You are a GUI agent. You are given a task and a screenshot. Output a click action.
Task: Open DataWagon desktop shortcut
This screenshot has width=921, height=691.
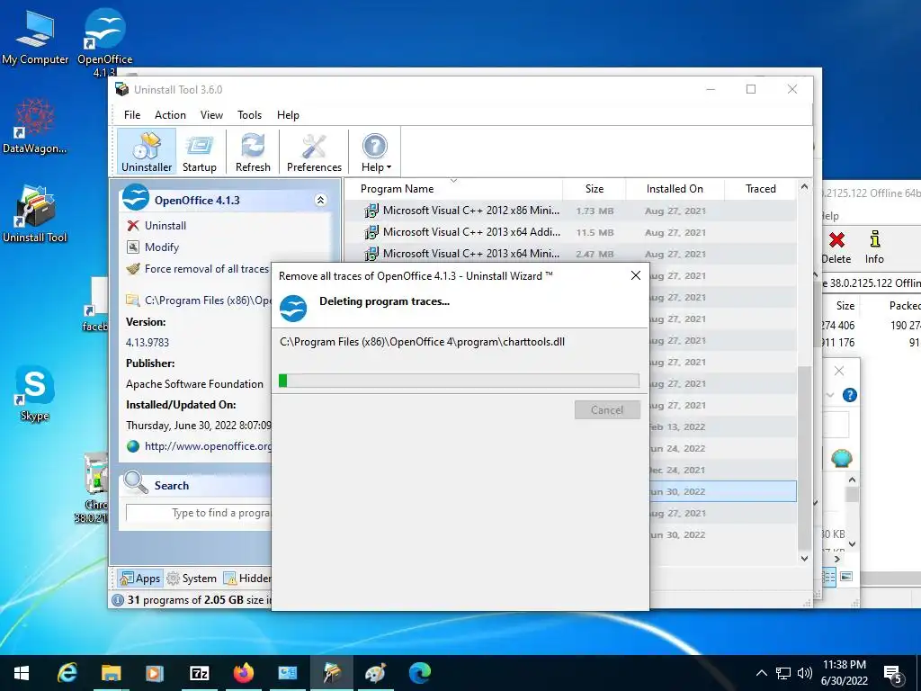point(35,126)
